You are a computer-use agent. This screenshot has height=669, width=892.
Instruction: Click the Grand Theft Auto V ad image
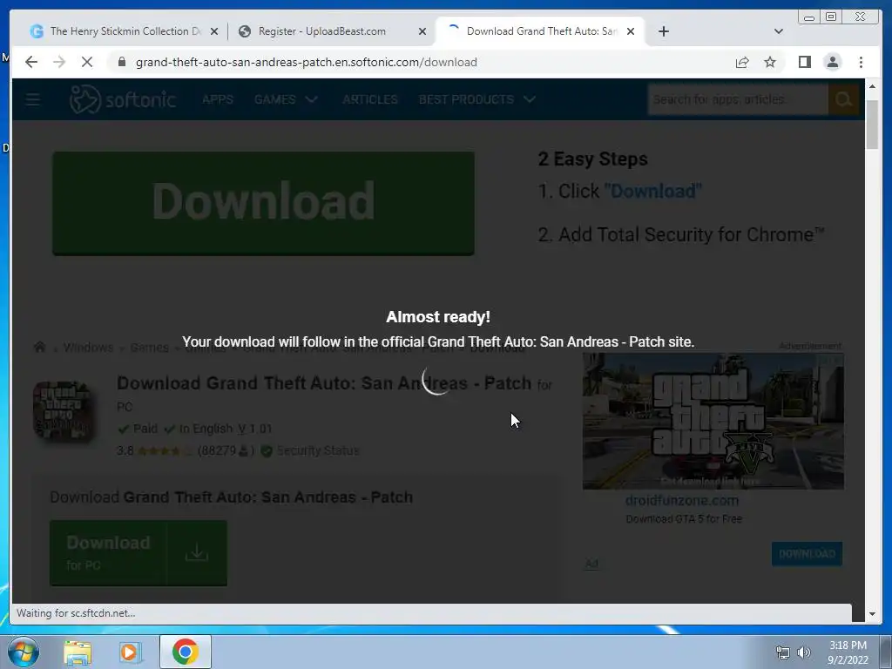point(713,421)
